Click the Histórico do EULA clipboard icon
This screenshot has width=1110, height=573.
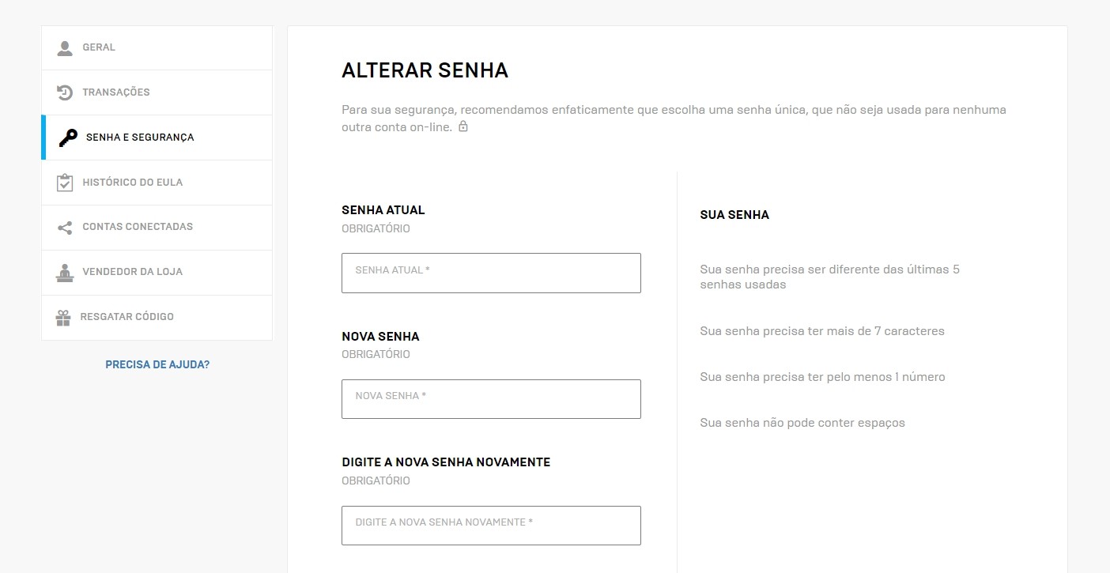(65, 183)
